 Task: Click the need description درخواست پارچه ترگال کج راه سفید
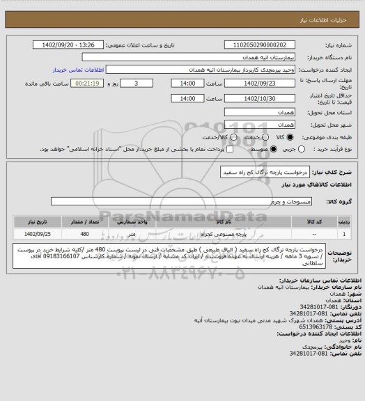coord(265,172)
